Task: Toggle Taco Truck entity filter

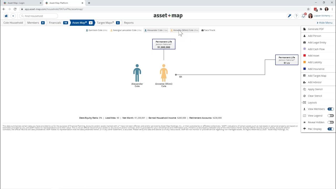Action: point(208,30)
